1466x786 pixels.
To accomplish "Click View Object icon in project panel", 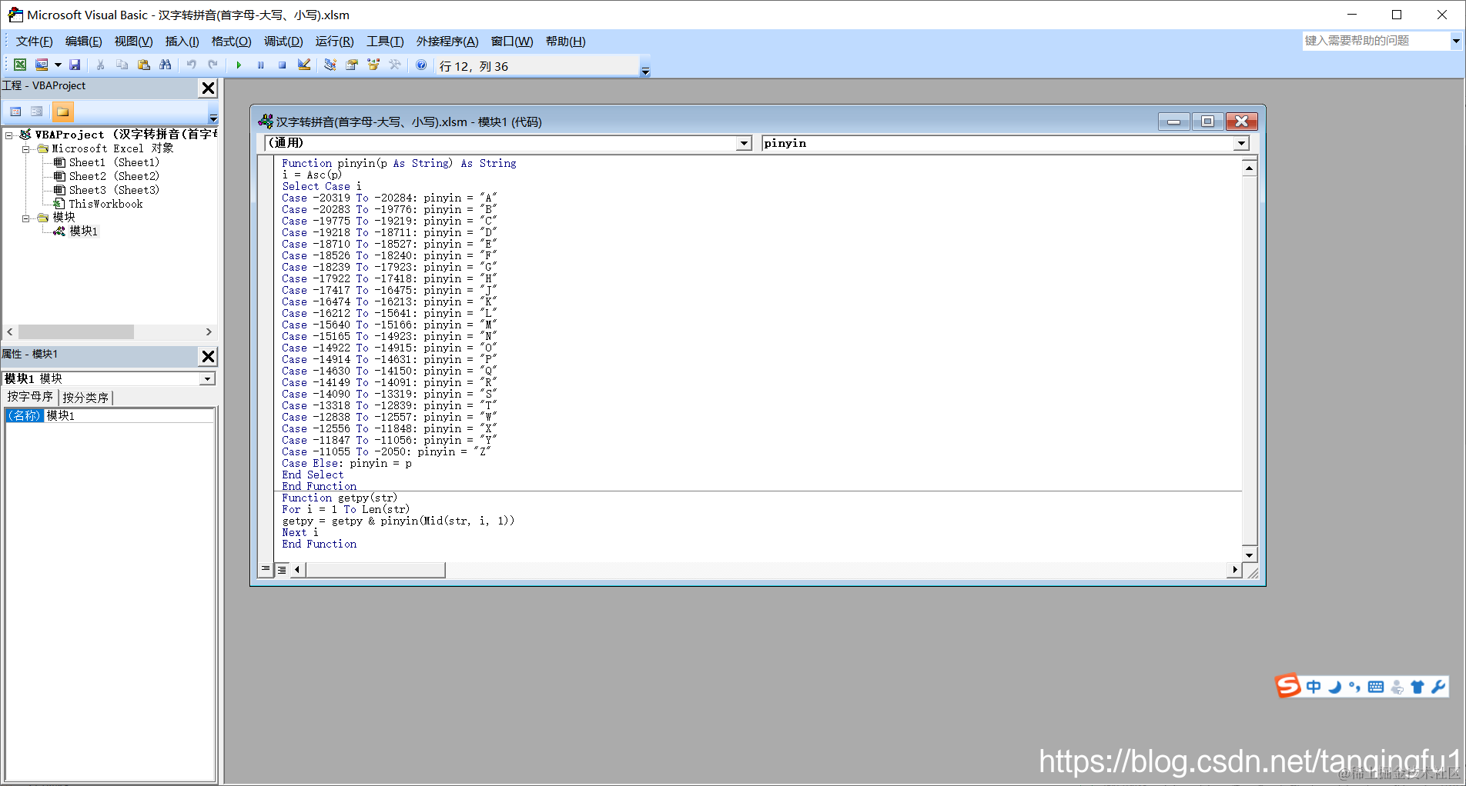I will (36, 112).
